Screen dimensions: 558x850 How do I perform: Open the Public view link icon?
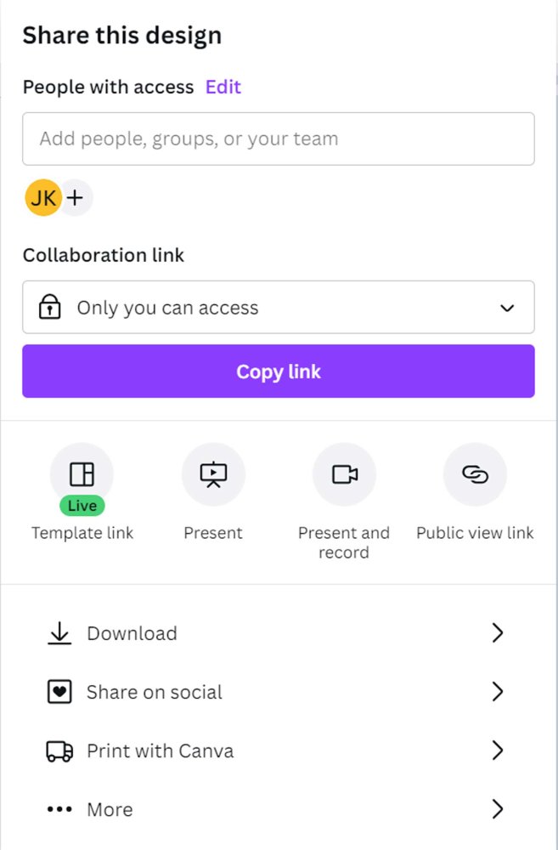(x=475, y=474)
